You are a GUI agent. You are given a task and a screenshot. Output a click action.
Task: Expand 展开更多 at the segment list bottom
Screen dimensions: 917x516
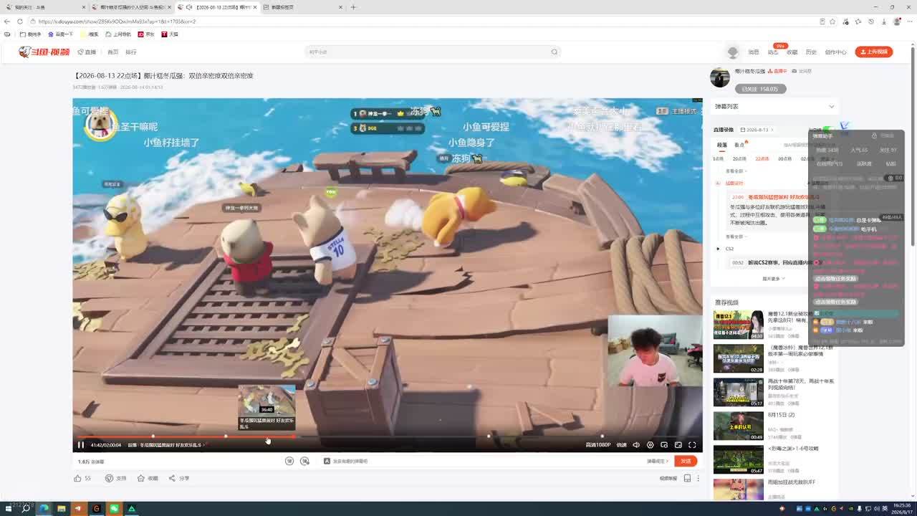click(x=773, y=279)
